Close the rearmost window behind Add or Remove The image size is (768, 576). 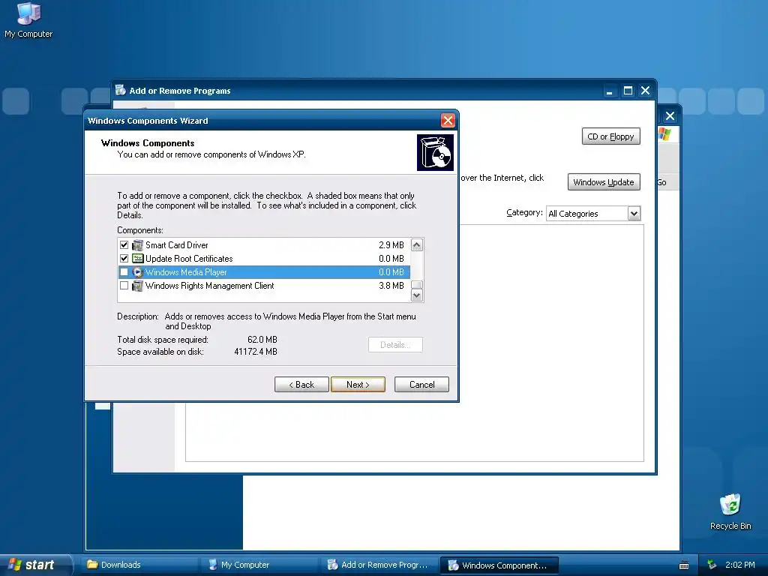pos(670,115)
